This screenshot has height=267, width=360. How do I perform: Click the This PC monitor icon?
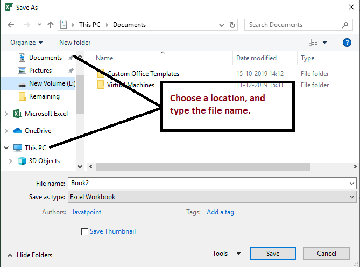(x=18, y=148)
